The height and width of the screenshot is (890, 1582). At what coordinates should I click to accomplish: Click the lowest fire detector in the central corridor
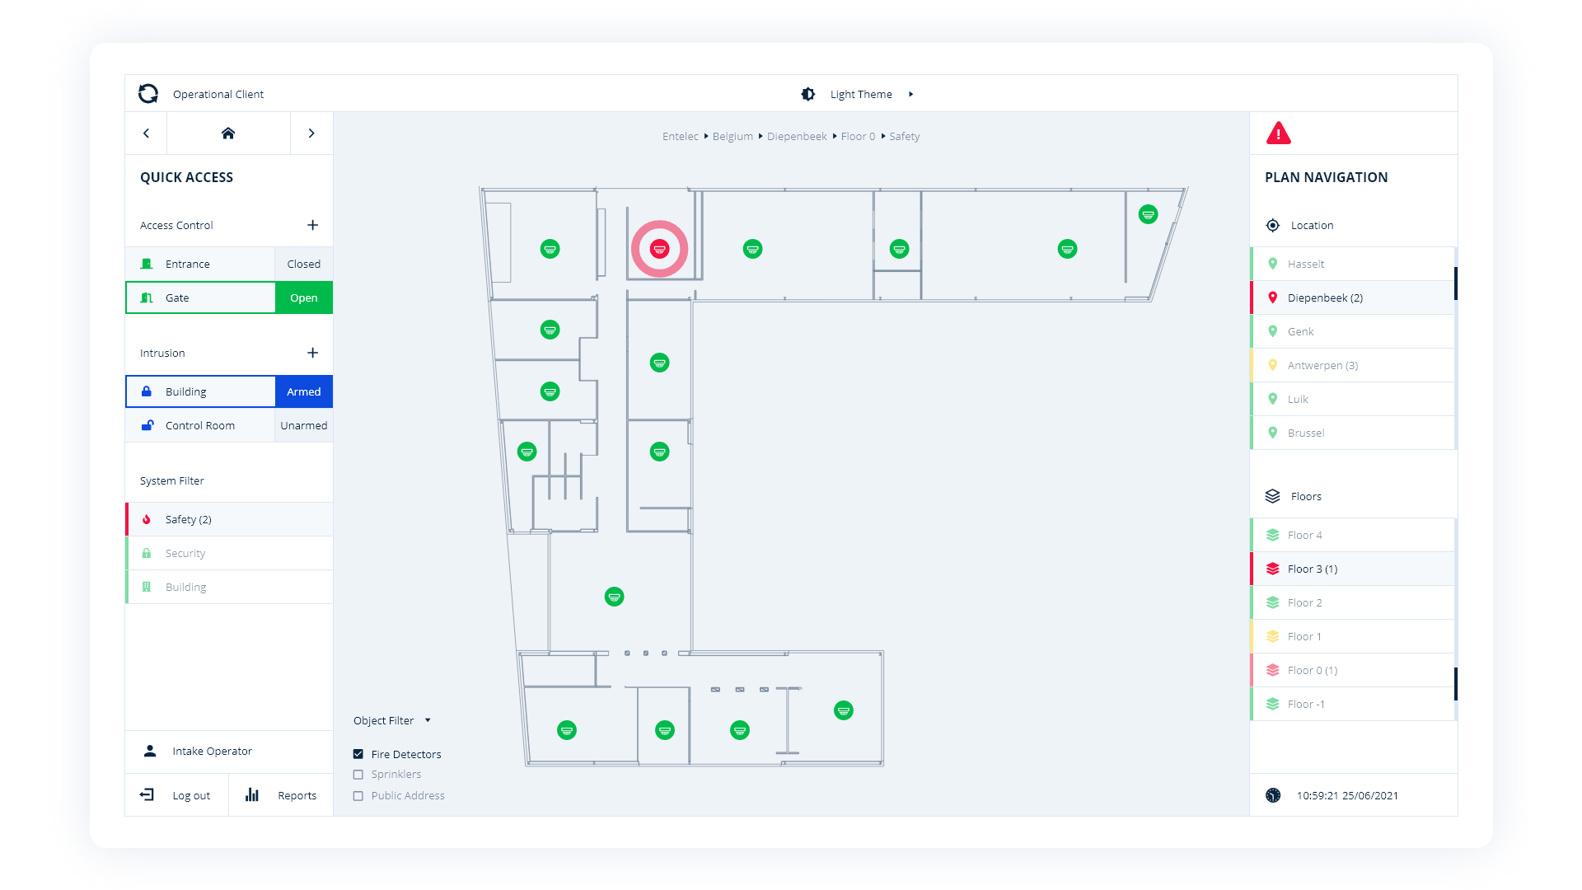614,597
